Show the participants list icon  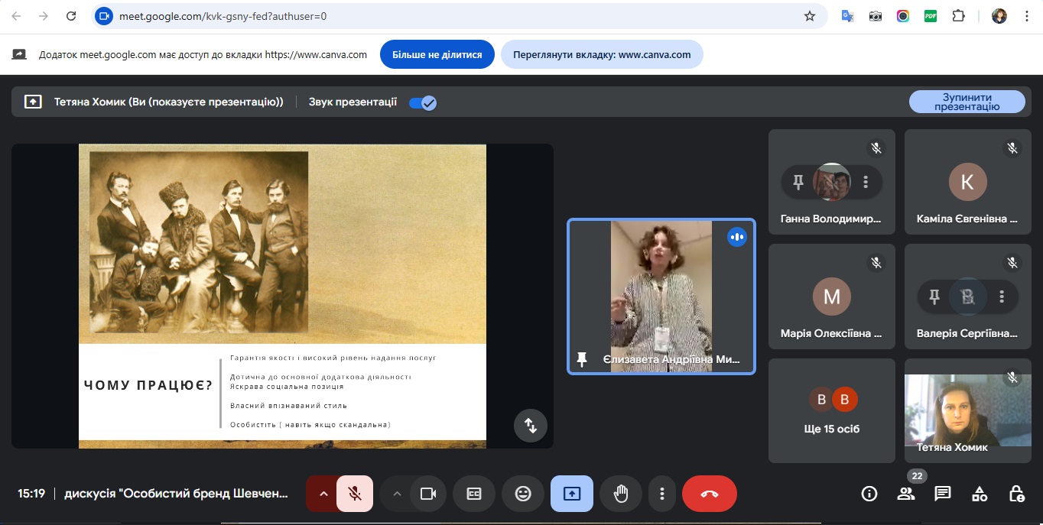906,494
